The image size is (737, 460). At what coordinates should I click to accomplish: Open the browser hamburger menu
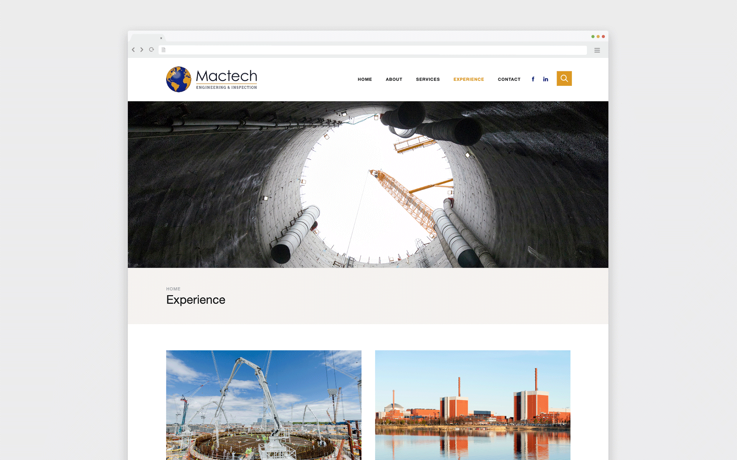pos(597,50)
